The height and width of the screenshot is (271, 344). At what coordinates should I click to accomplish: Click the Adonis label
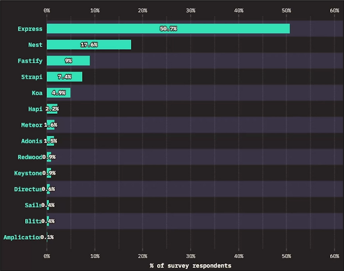click(x=32, y=141)
